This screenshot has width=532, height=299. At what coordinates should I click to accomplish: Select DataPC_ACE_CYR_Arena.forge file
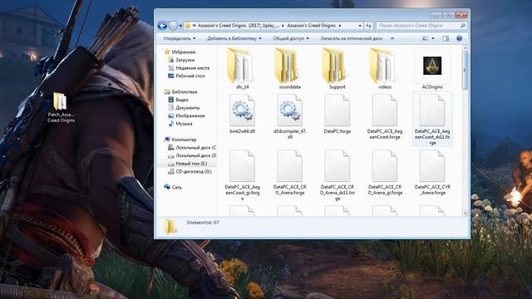click(432, 172)
